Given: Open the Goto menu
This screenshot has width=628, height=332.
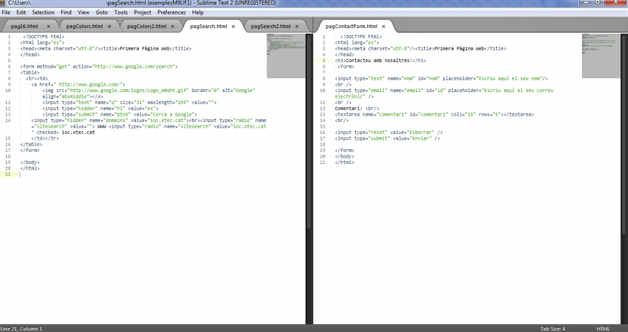Looking at the screenshot, I should point(102,13).
